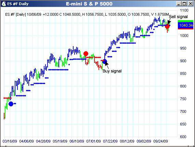Image resolution: width=195 pixels, height=147 pixels.
Task: Click the 700 price axis label
Action: 183,111
